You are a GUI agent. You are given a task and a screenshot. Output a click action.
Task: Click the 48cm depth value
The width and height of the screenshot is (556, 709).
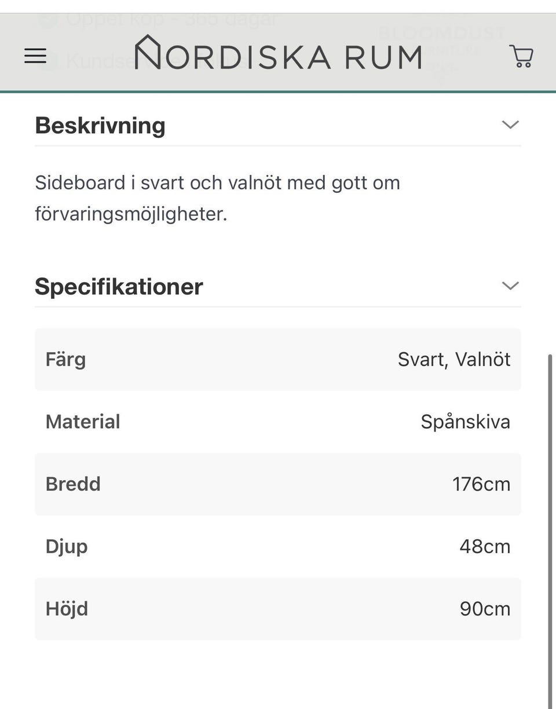pyautogui.click(x=485, y=546)
